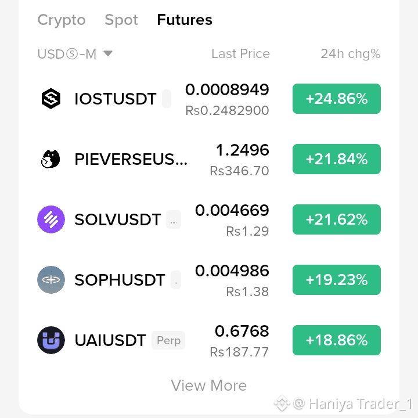
Task: Open the USDⓈ-M margin type dropdown
Action: coord(75,54)
